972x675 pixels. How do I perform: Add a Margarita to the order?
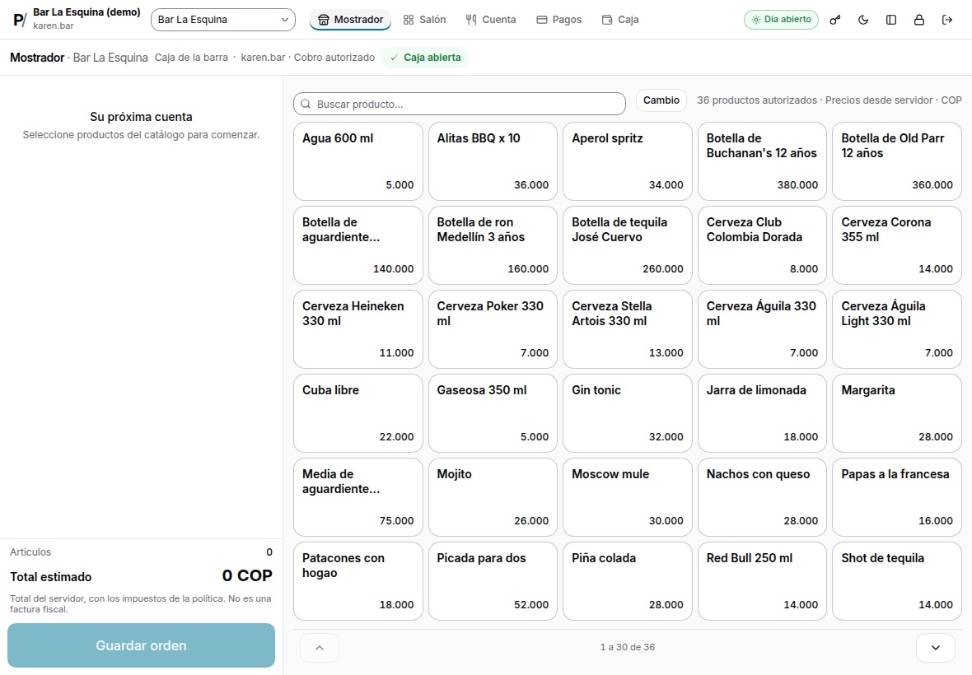tap(897, 413)
